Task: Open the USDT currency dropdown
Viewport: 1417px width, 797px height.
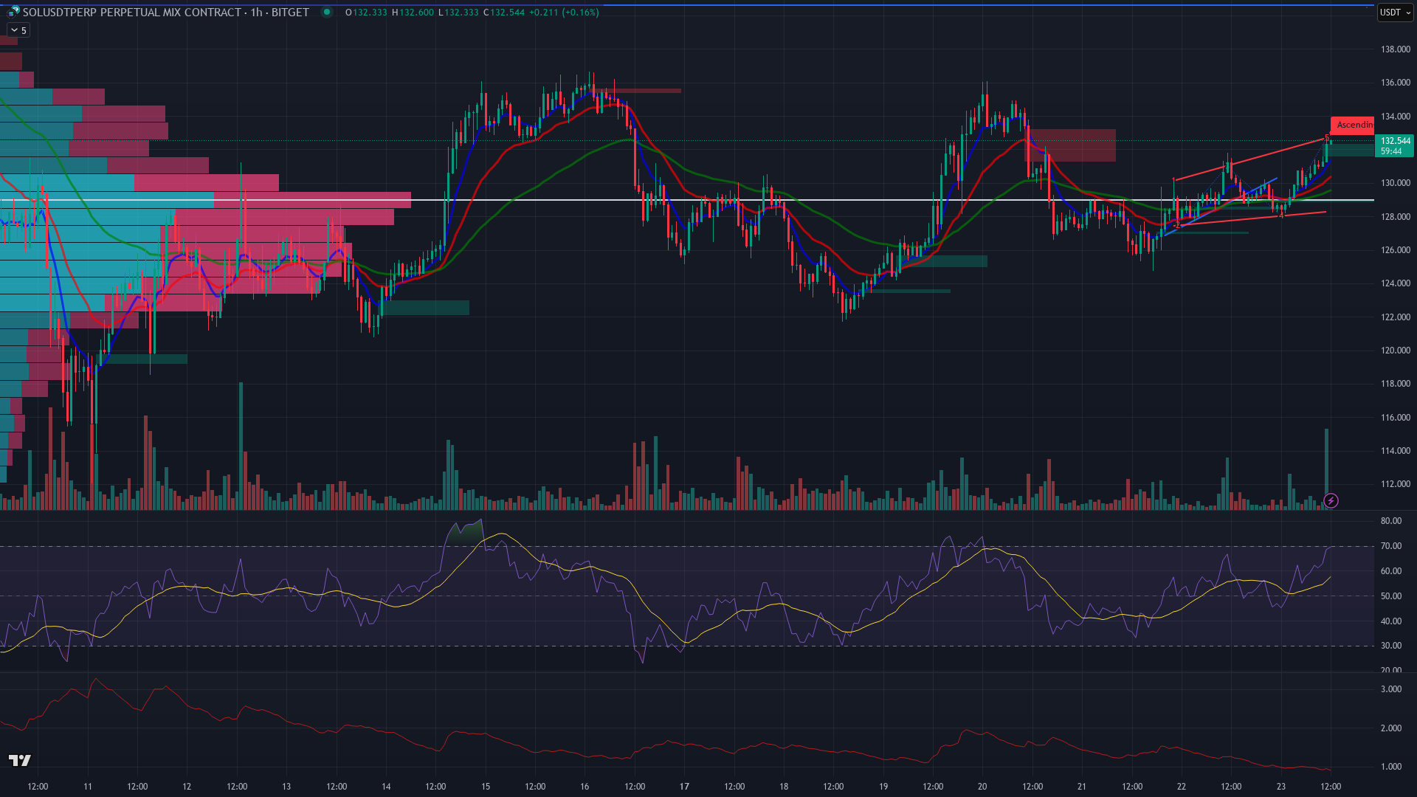Action: (1395, 12)
